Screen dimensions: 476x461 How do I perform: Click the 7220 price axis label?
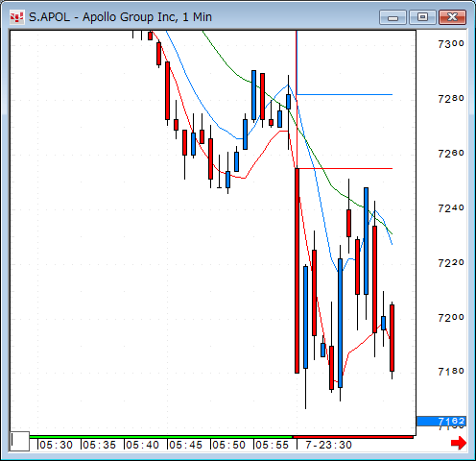[x=451, y=263]
